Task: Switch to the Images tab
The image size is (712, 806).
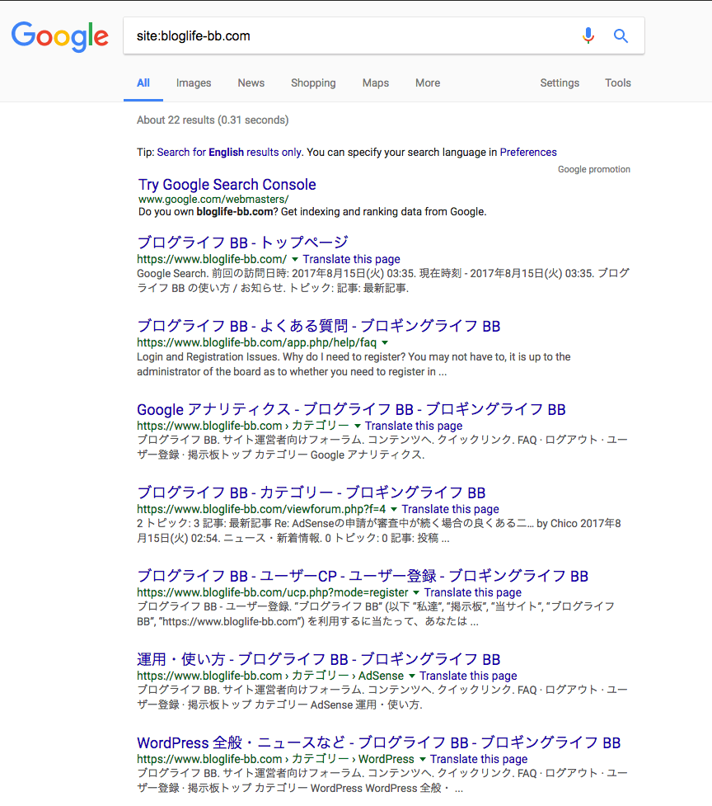Action: point(194,82)
